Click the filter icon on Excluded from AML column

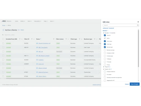point(20,39)
